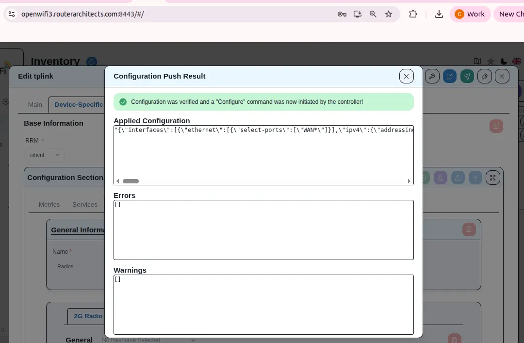Star the current page as favorite
Screen dimensions: 524x343
[x=491, y=62]
